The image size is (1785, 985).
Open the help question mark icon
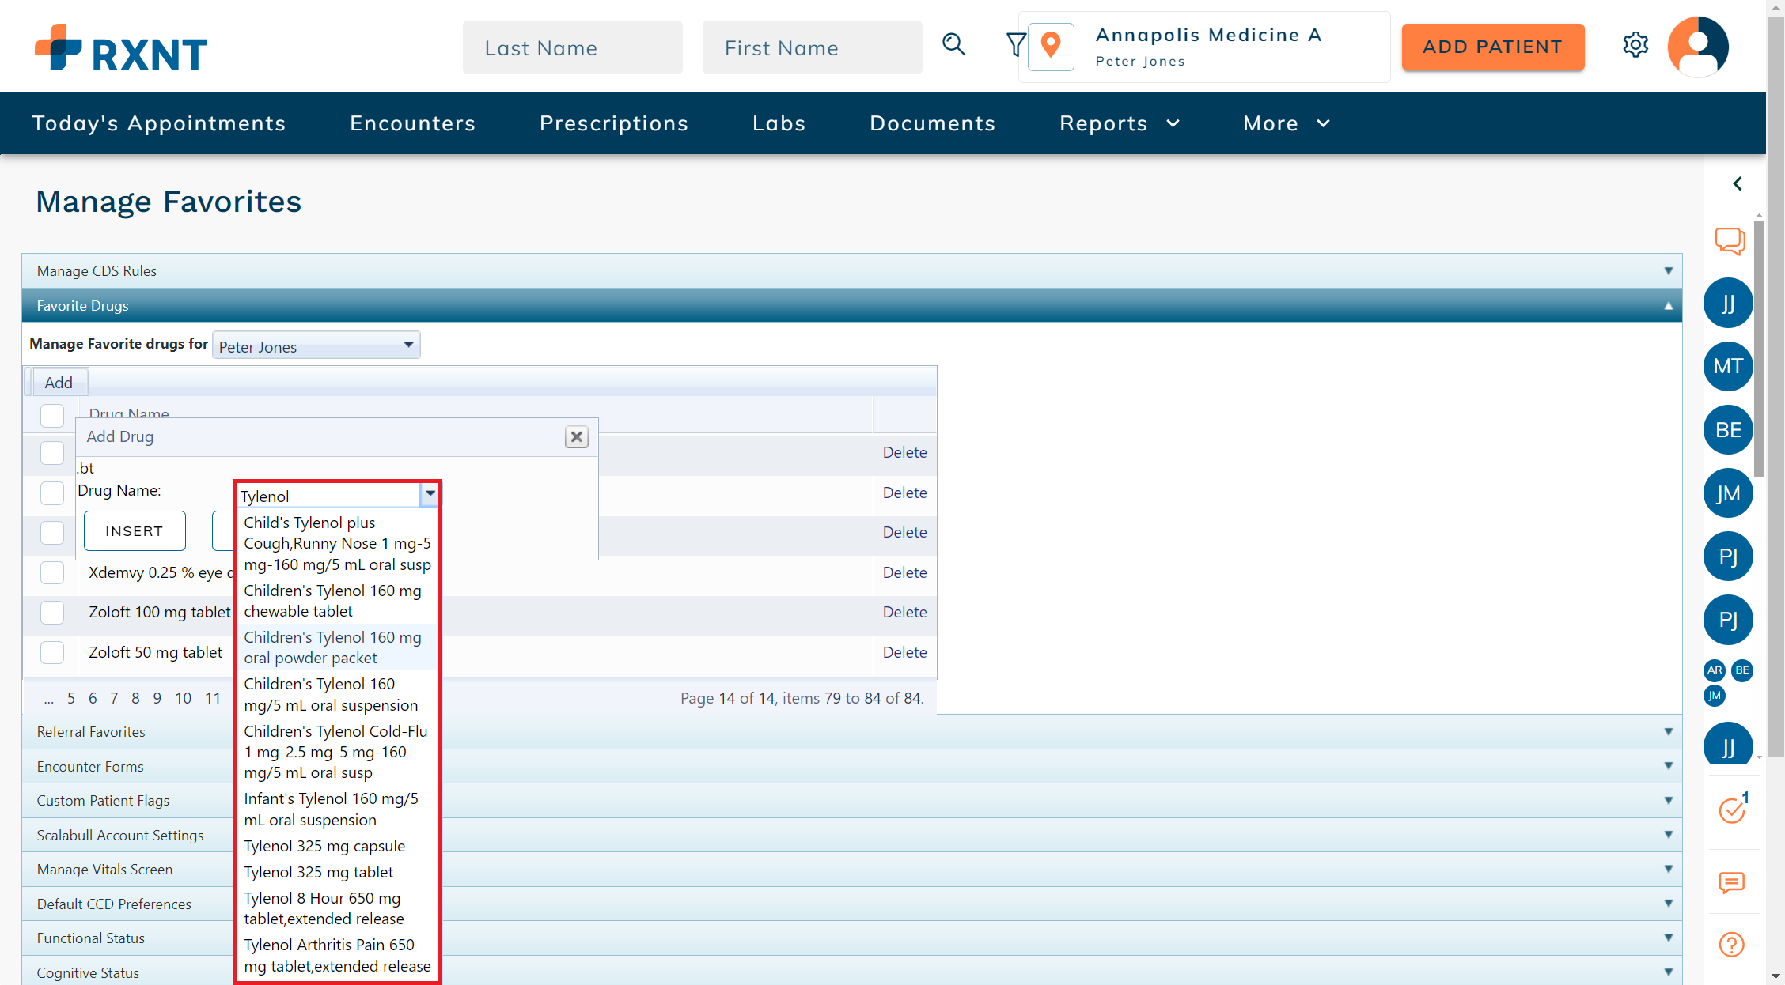[1731, 945]
